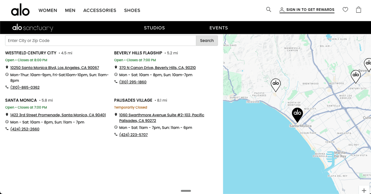
Task: Click the SANTA MONICA store heading
Action: [x=21, y=100]
